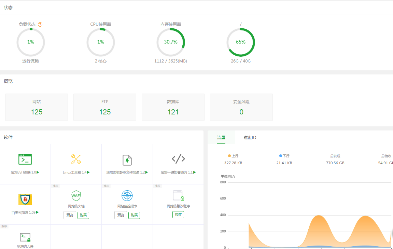Click the 百度云加速 1.09 label
Viewport: 393px width, 249px height.
click(23, 212)
